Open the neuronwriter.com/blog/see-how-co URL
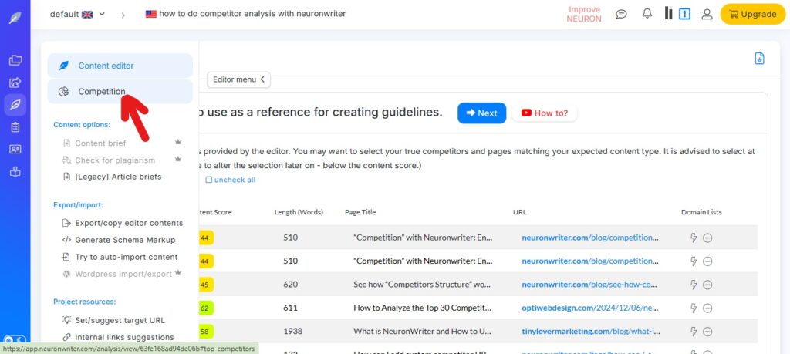 point(589,285)
